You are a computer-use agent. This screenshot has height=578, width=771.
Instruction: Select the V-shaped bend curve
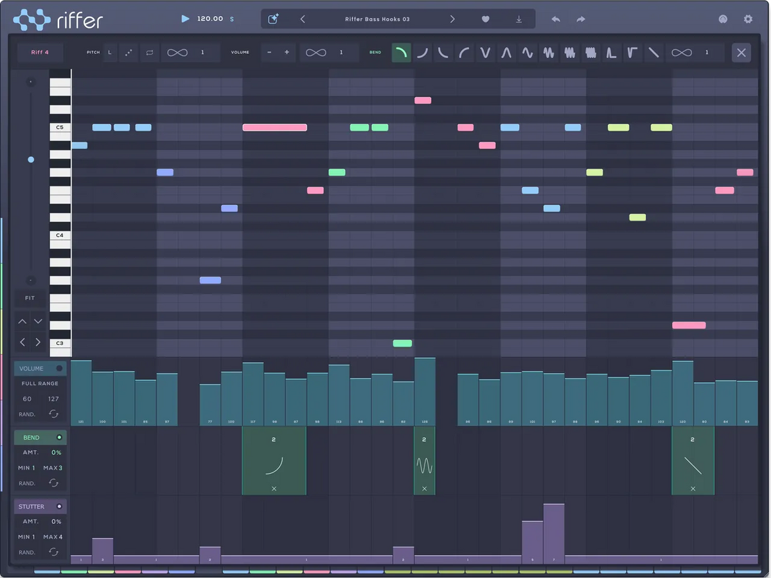tap(485, 53)
